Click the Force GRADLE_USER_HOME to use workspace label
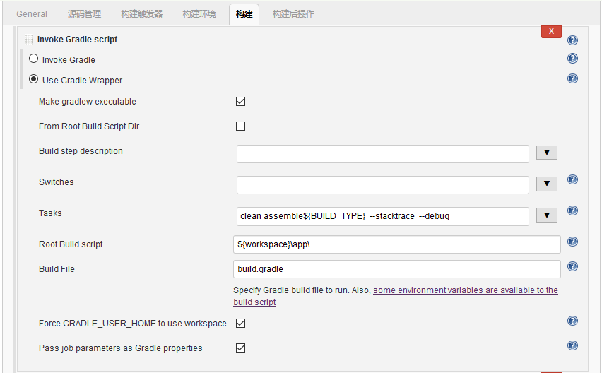Screen dimensions: 602x373 pos(132,324)
